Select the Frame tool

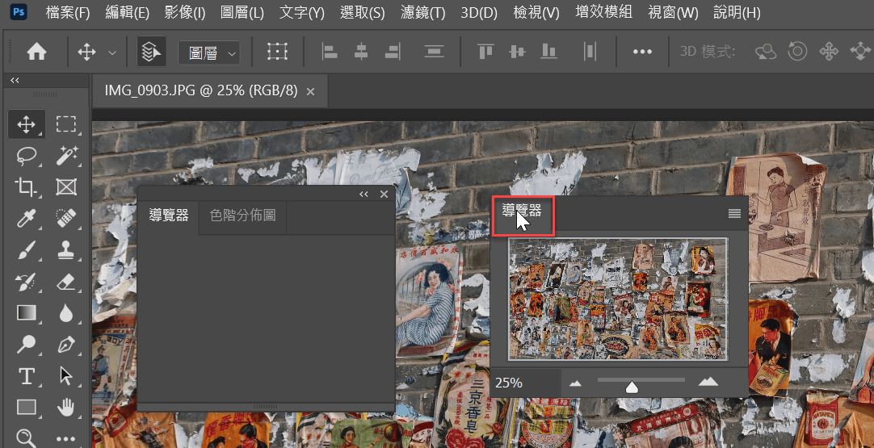66,186
